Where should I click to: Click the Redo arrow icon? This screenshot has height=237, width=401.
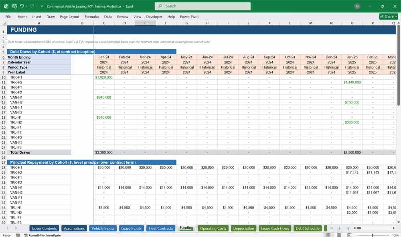pyautogui.click(x=32, y=6)
